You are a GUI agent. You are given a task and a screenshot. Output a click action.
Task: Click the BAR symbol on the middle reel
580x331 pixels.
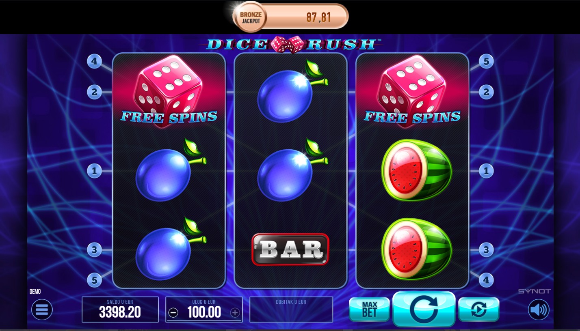290,249
